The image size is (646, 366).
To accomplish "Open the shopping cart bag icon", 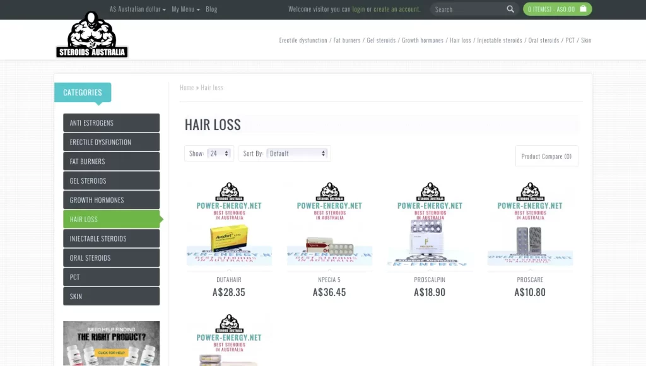I will (583, 9).
